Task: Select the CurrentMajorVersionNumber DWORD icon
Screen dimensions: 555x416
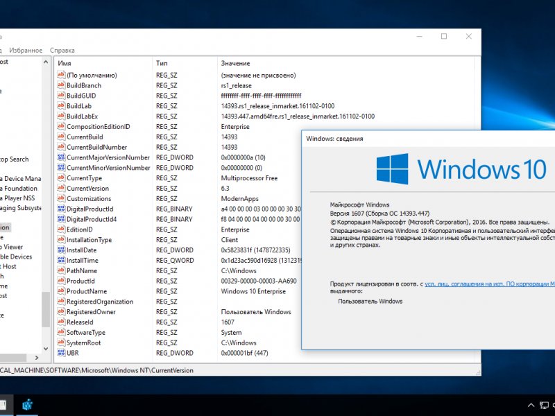Action: (x=61, y=157)
